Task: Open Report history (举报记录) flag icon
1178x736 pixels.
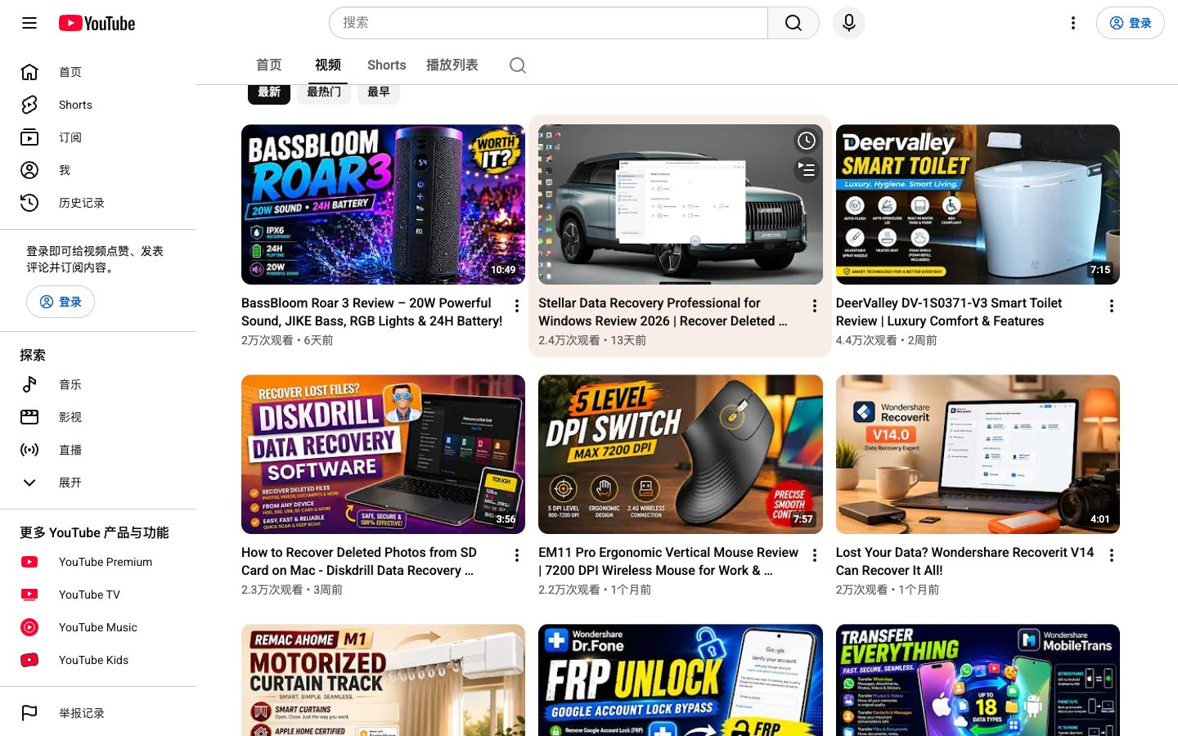Action: 29,713
